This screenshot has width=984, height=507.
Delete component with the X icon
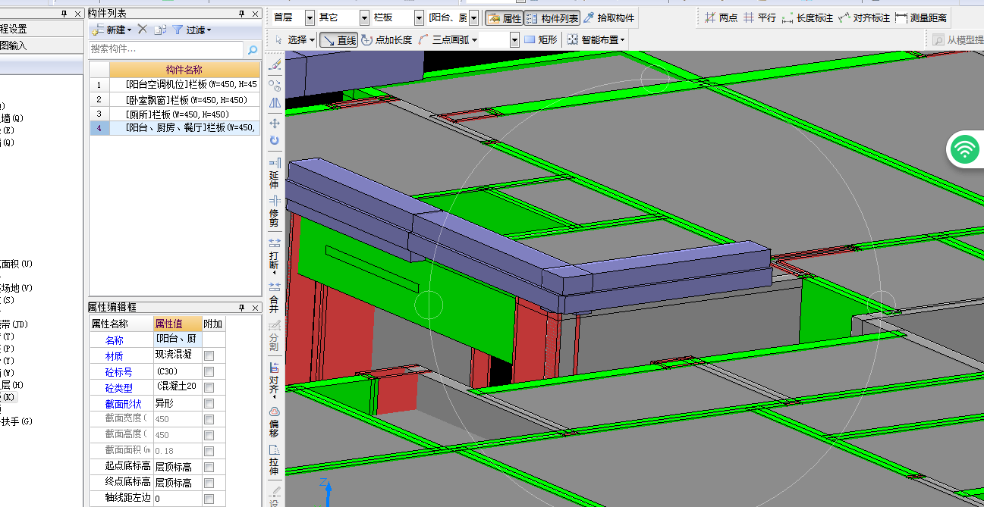(x=143, y=30)
